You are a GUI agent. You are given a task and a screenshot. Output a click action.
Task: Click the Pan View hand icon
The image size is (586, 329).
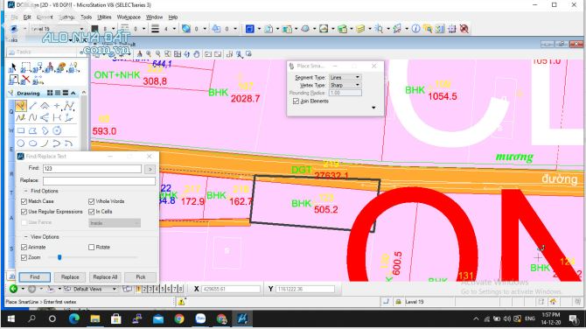197,54
